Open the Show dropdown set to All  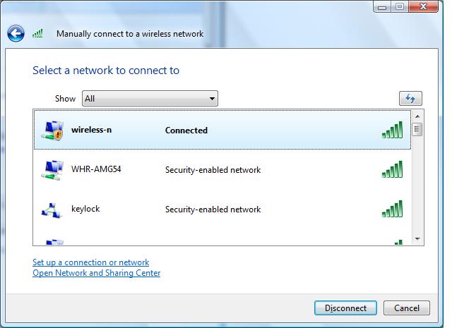[x=150, y=99]
